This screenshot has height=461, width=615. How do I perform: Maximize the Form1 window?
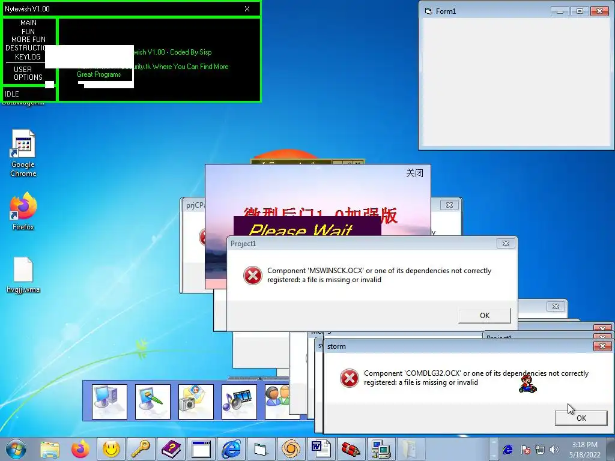pyautogui.click(x=580, y=11)
